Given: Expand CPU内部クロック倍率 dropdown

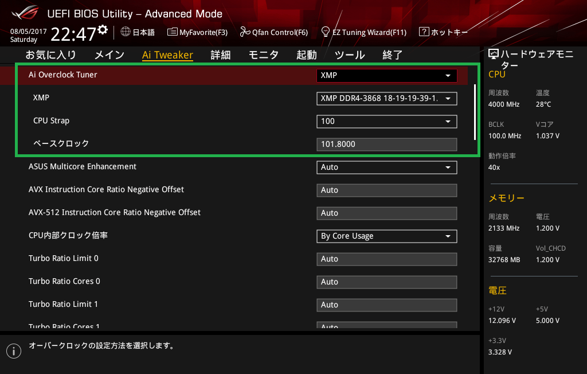Looking at the screenshot, I should pos(387,236).
